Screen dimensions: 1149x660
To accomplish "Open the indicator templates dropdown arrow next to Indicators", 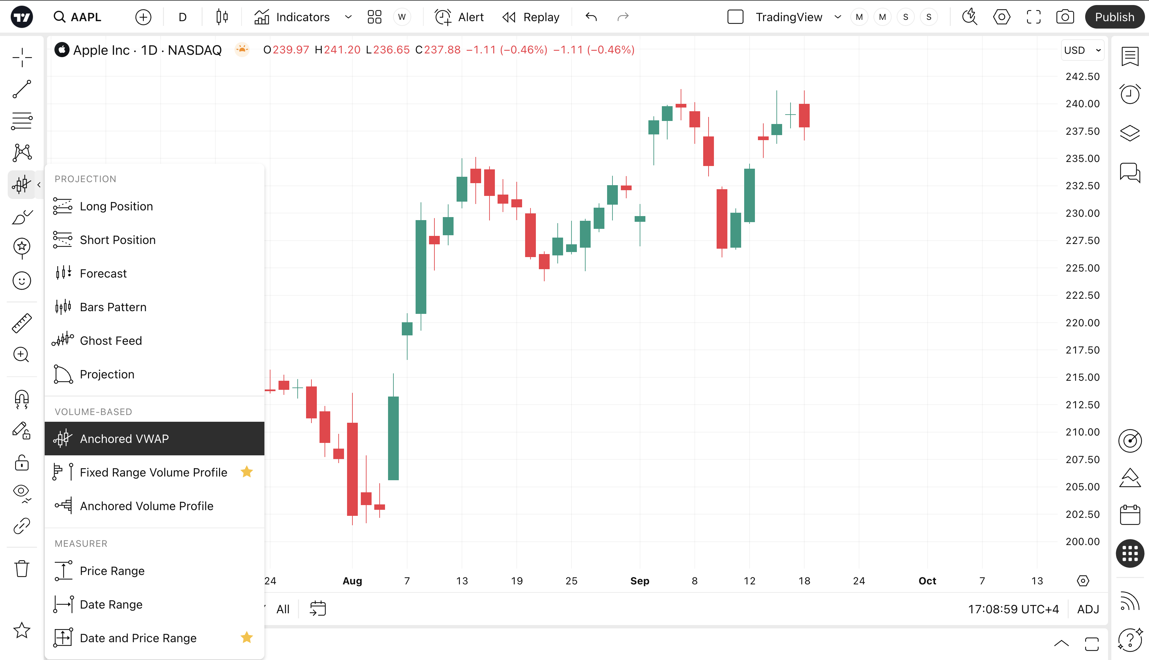I will [x=348, y=17].
